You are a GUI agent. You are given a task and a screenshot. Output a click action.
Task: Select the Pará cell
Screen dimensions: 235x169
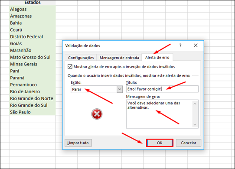tap(33, 71)
